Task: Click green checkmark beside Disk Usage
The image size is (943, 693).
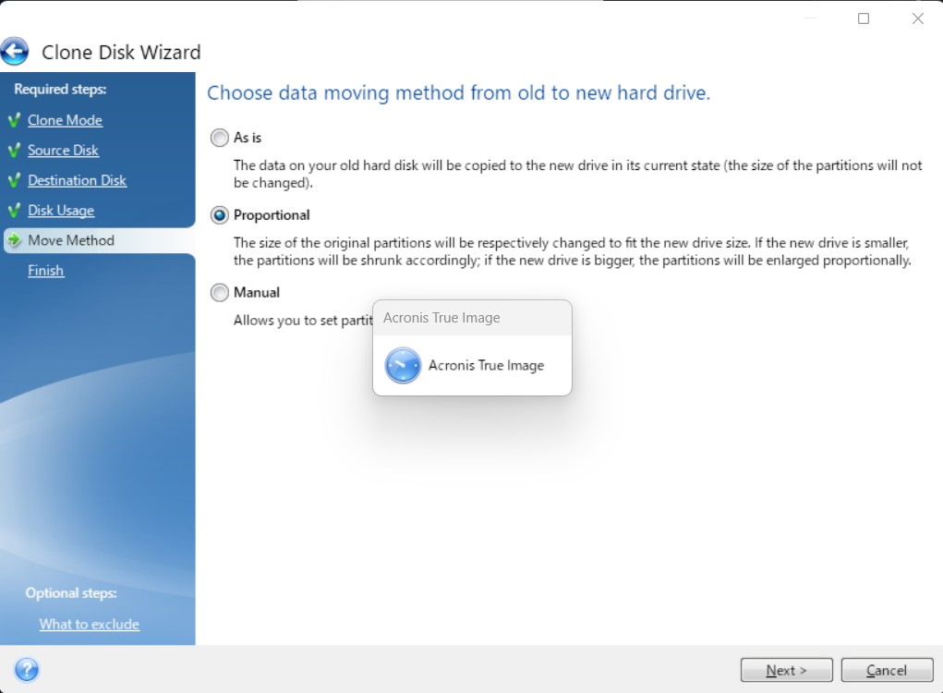Action: pos(14,211)
